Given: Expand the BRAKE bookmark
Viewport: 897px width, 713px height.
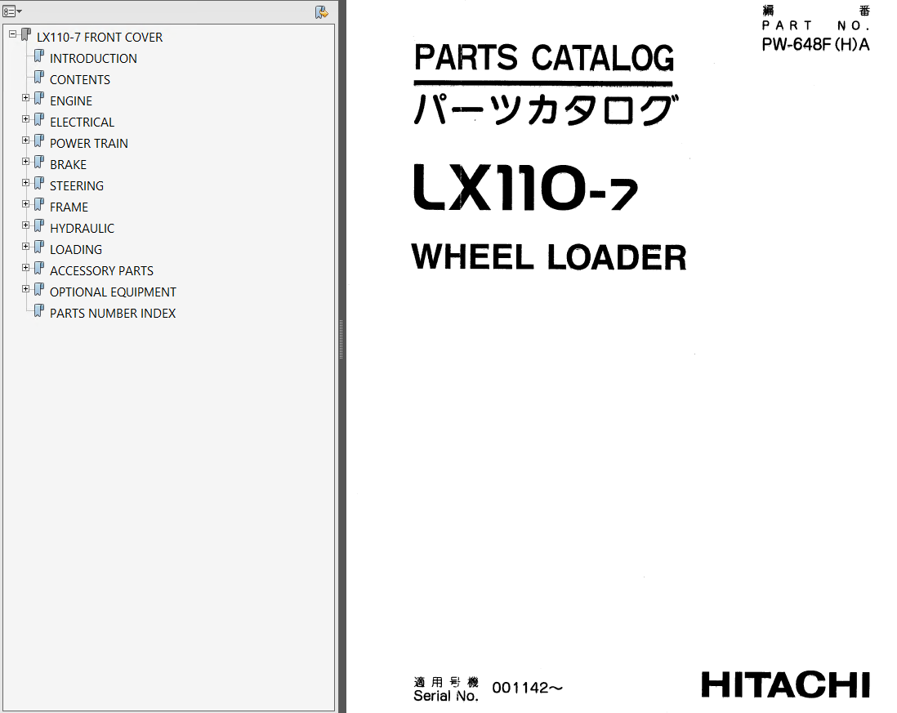Looking at the screenshot, I should [26, 161].
